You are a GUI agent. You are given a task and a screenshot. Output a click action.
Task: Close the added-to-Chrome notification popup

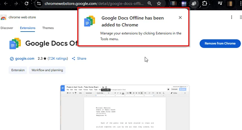[x=180, y=18]
